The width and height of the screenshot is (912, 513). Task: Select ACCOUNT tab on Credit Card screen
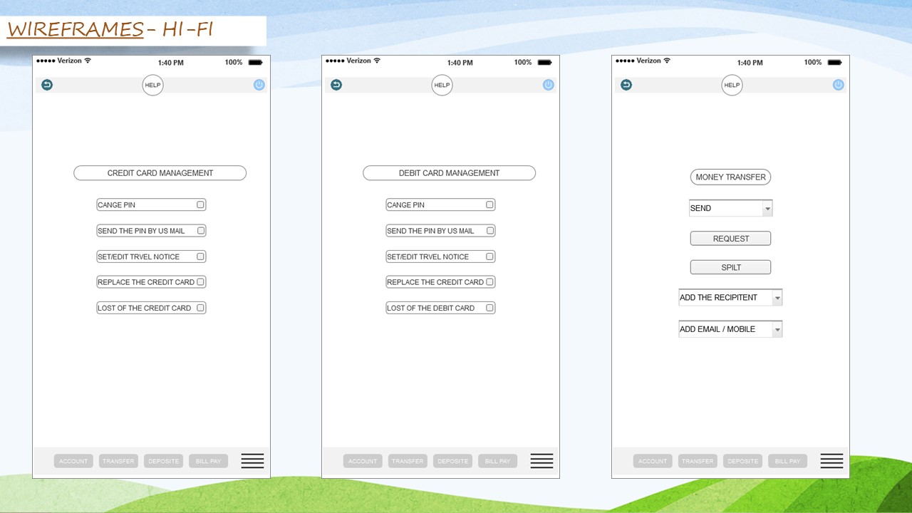pyautogui.click(x=73, y=461)
